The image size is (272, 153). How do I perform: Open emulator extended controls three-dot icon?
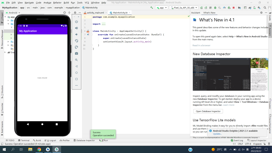[76, 85]
